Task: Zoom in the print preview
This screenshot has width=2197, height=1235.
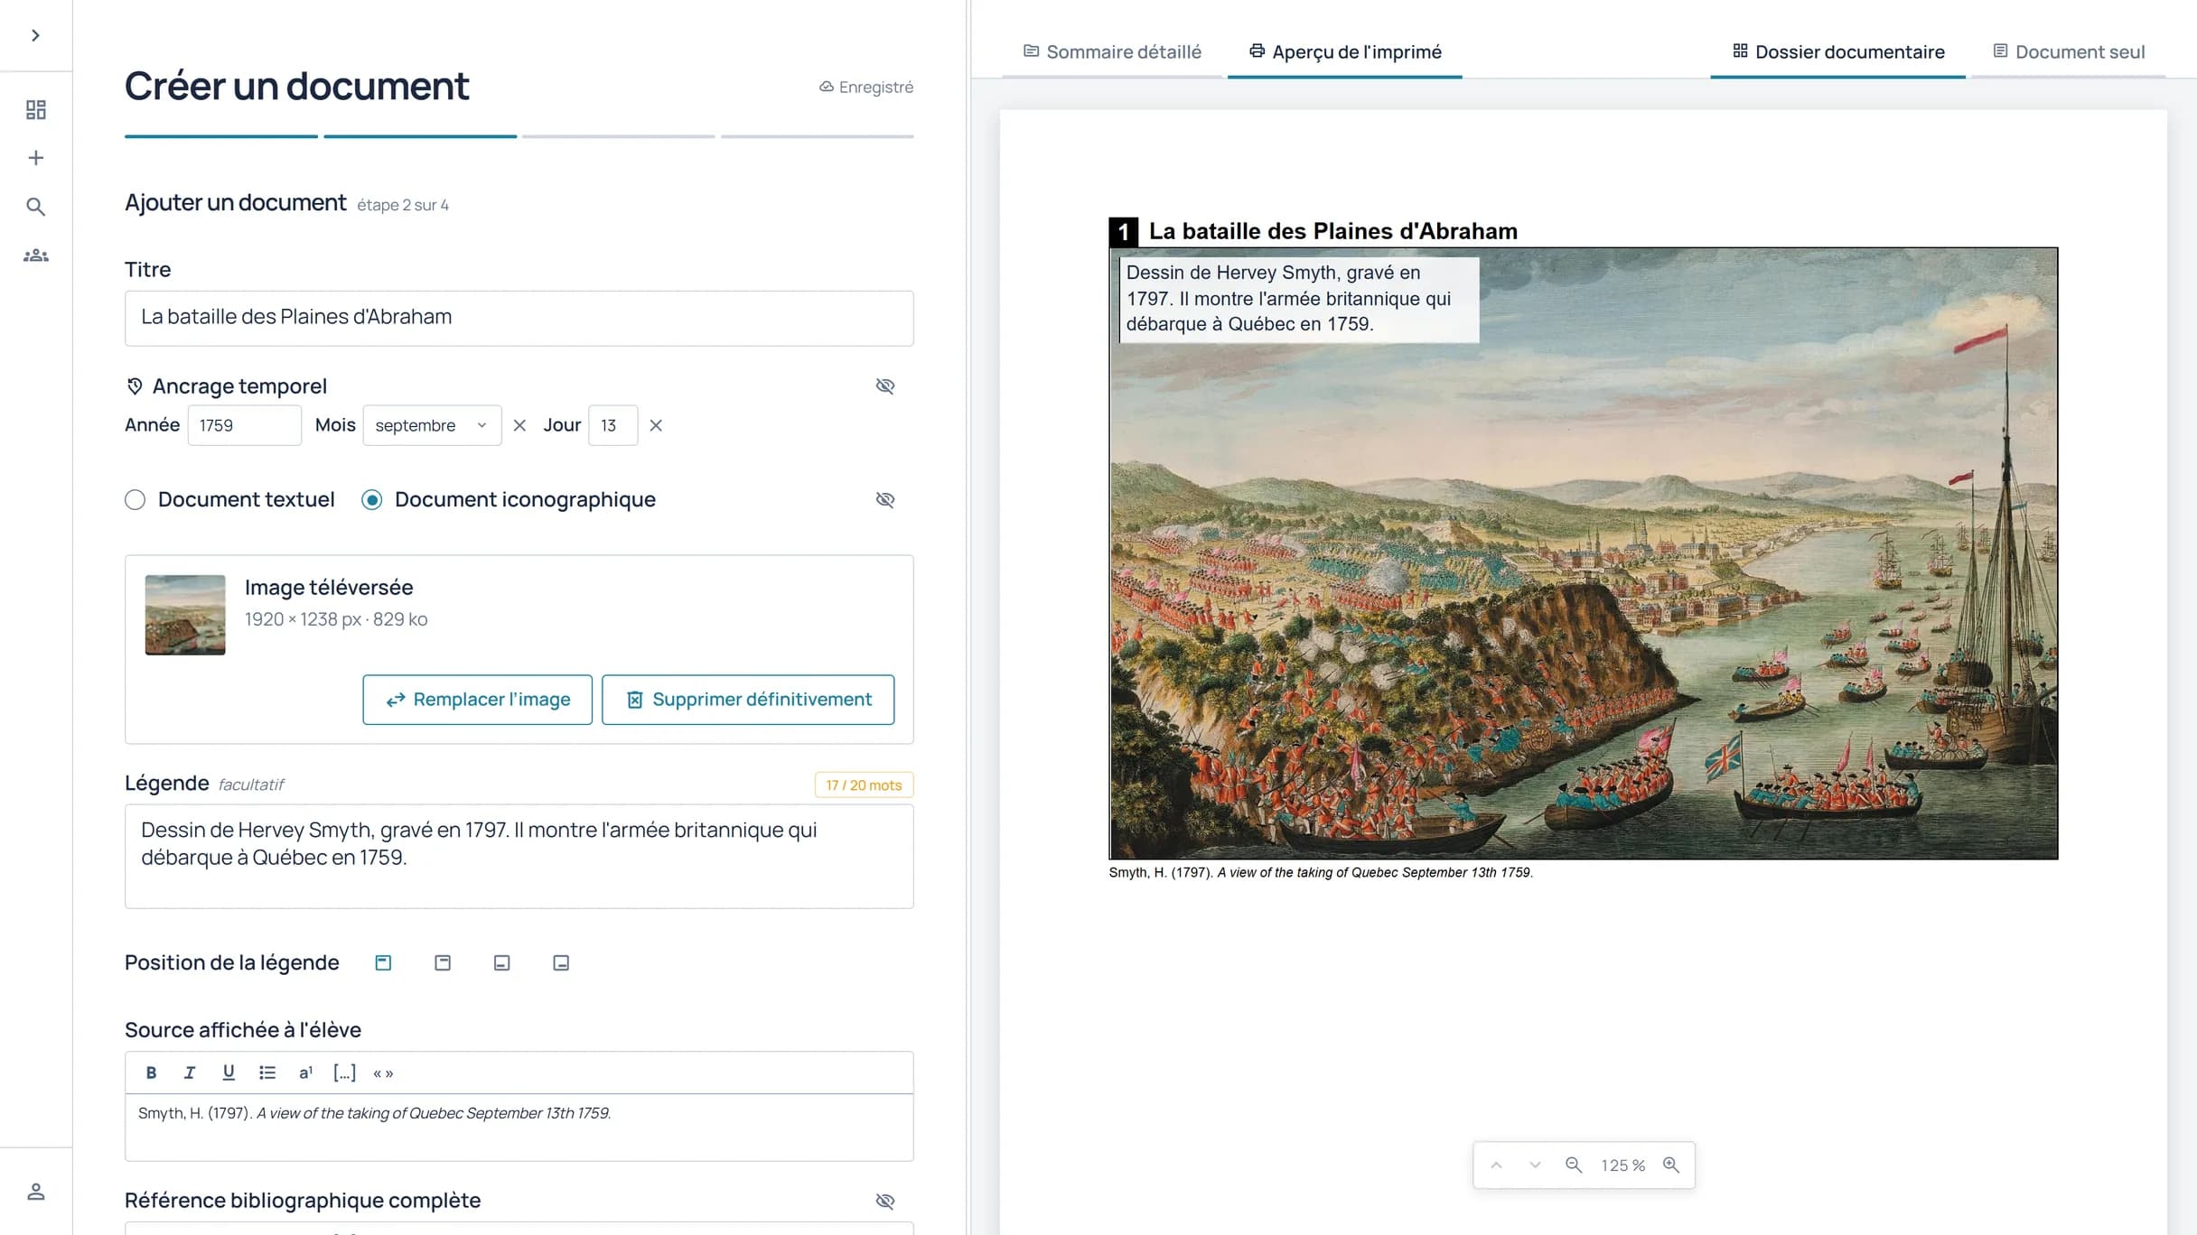Action: (1671, 1165)
